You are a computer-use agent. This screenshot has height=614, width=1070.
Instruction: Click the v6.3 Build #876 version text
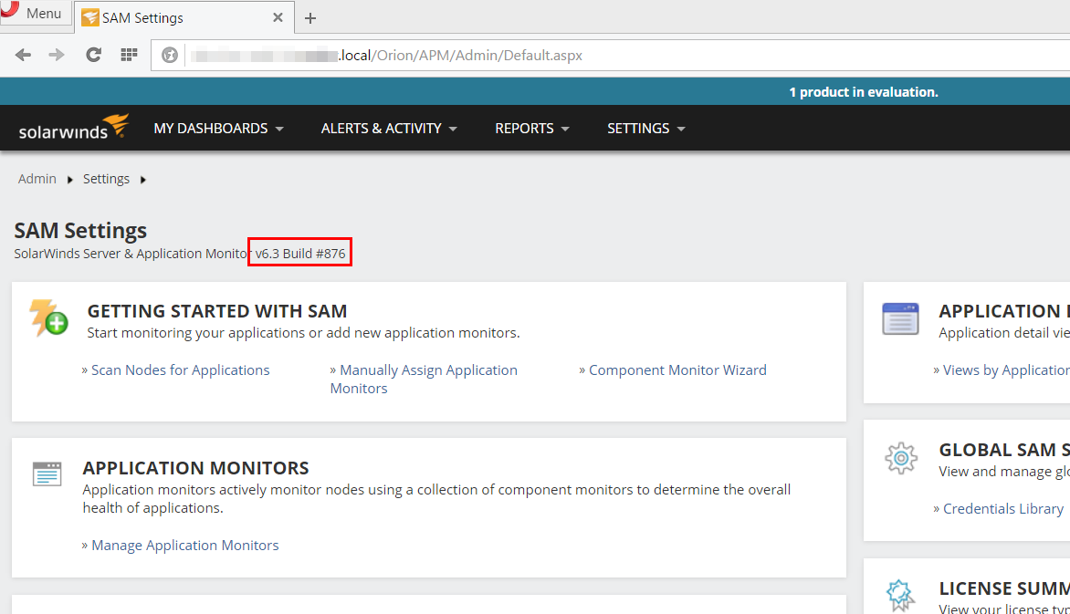point(300,253)
